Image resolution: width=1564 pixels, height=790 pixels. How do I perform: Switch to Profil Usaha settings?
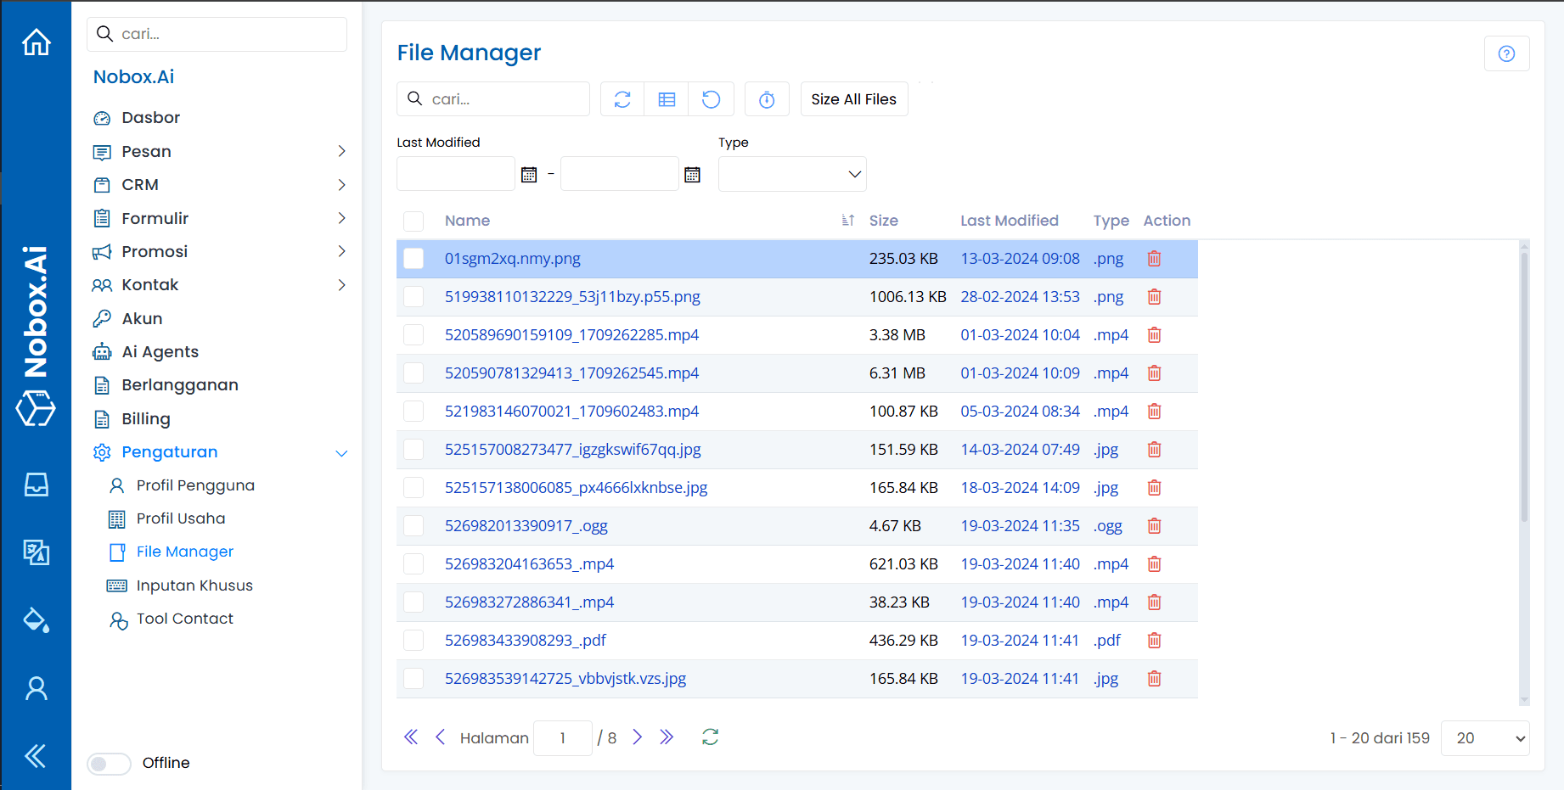[x=180, y=518]
